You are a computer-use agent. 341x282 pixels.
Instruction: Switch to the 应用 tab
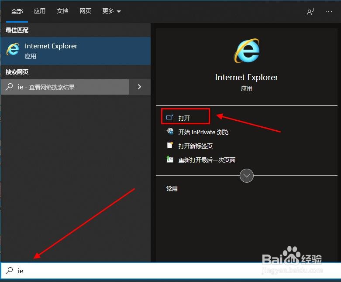click(40, 11)
